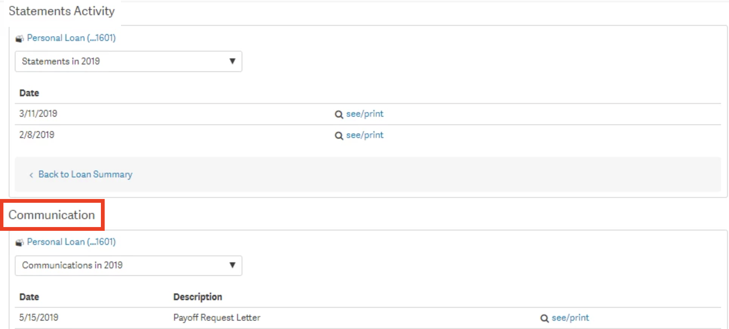Open the see/print link for 3/11/2019
The image size is (729, 329).
[x=364, y=114]
